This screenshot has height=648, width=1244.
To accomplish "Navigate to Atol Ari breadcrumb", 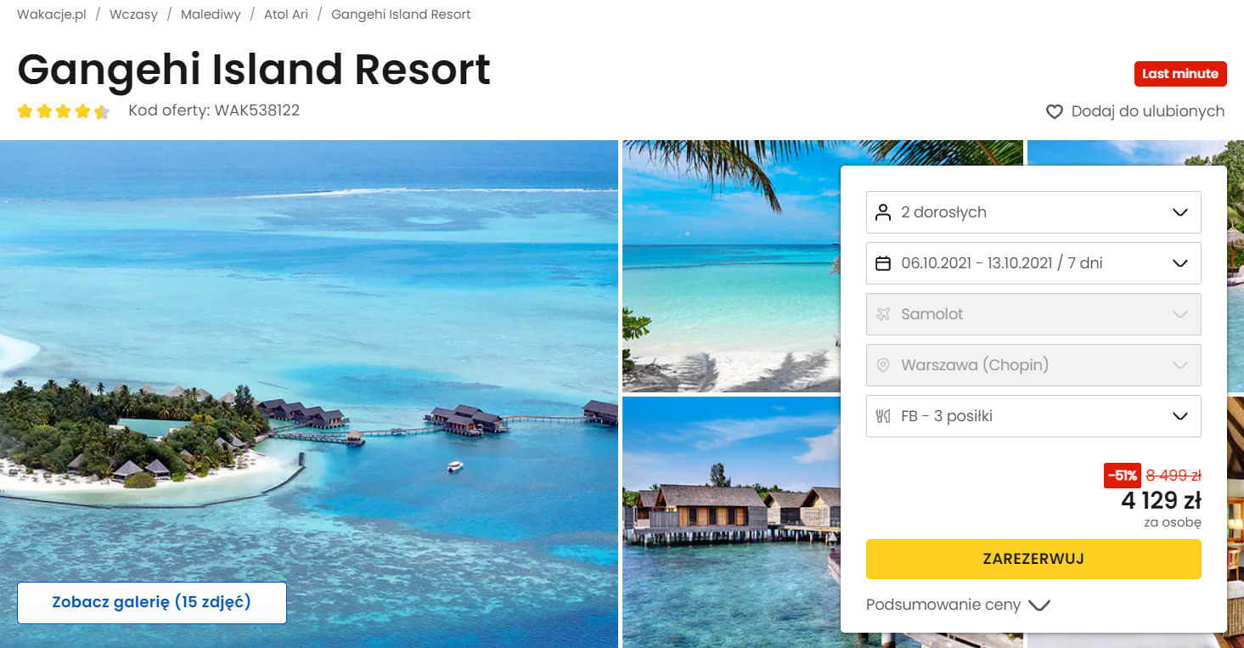I will click(x=286, y=14).
